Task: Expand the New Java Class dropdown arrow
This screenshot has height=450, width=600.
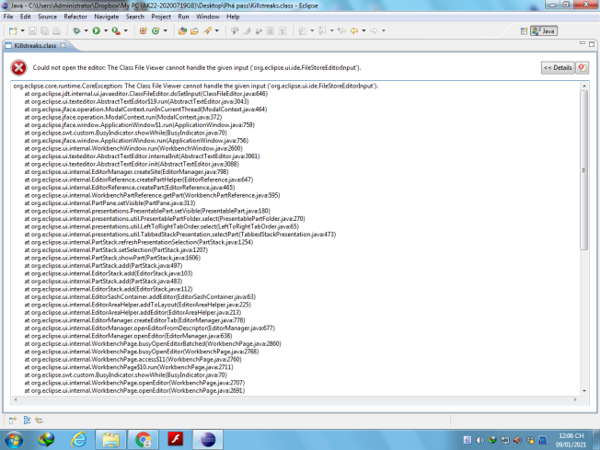Action: tap(166, 30)
